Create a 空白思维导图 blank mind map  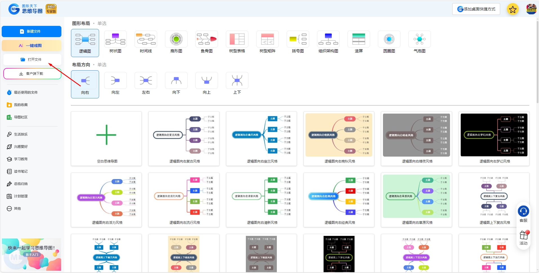click(106, 139)
